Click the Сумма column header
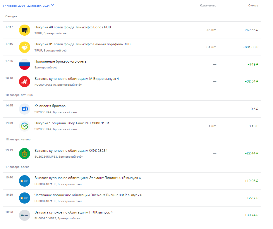This screenshot has height=229, width=273. coord(254,5)
